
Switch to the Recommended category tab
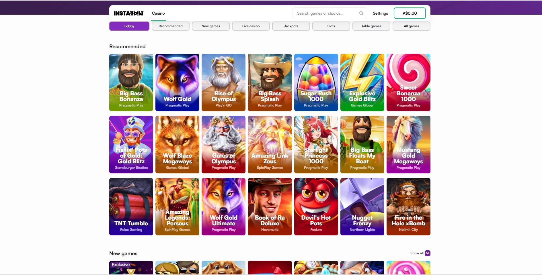(171, 26)
